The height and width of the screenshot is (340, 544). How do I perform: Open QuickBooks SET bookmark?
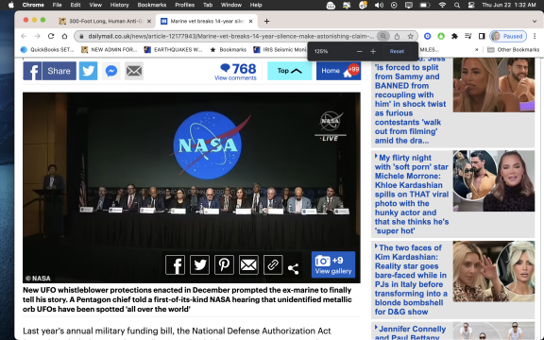(47, 50)
